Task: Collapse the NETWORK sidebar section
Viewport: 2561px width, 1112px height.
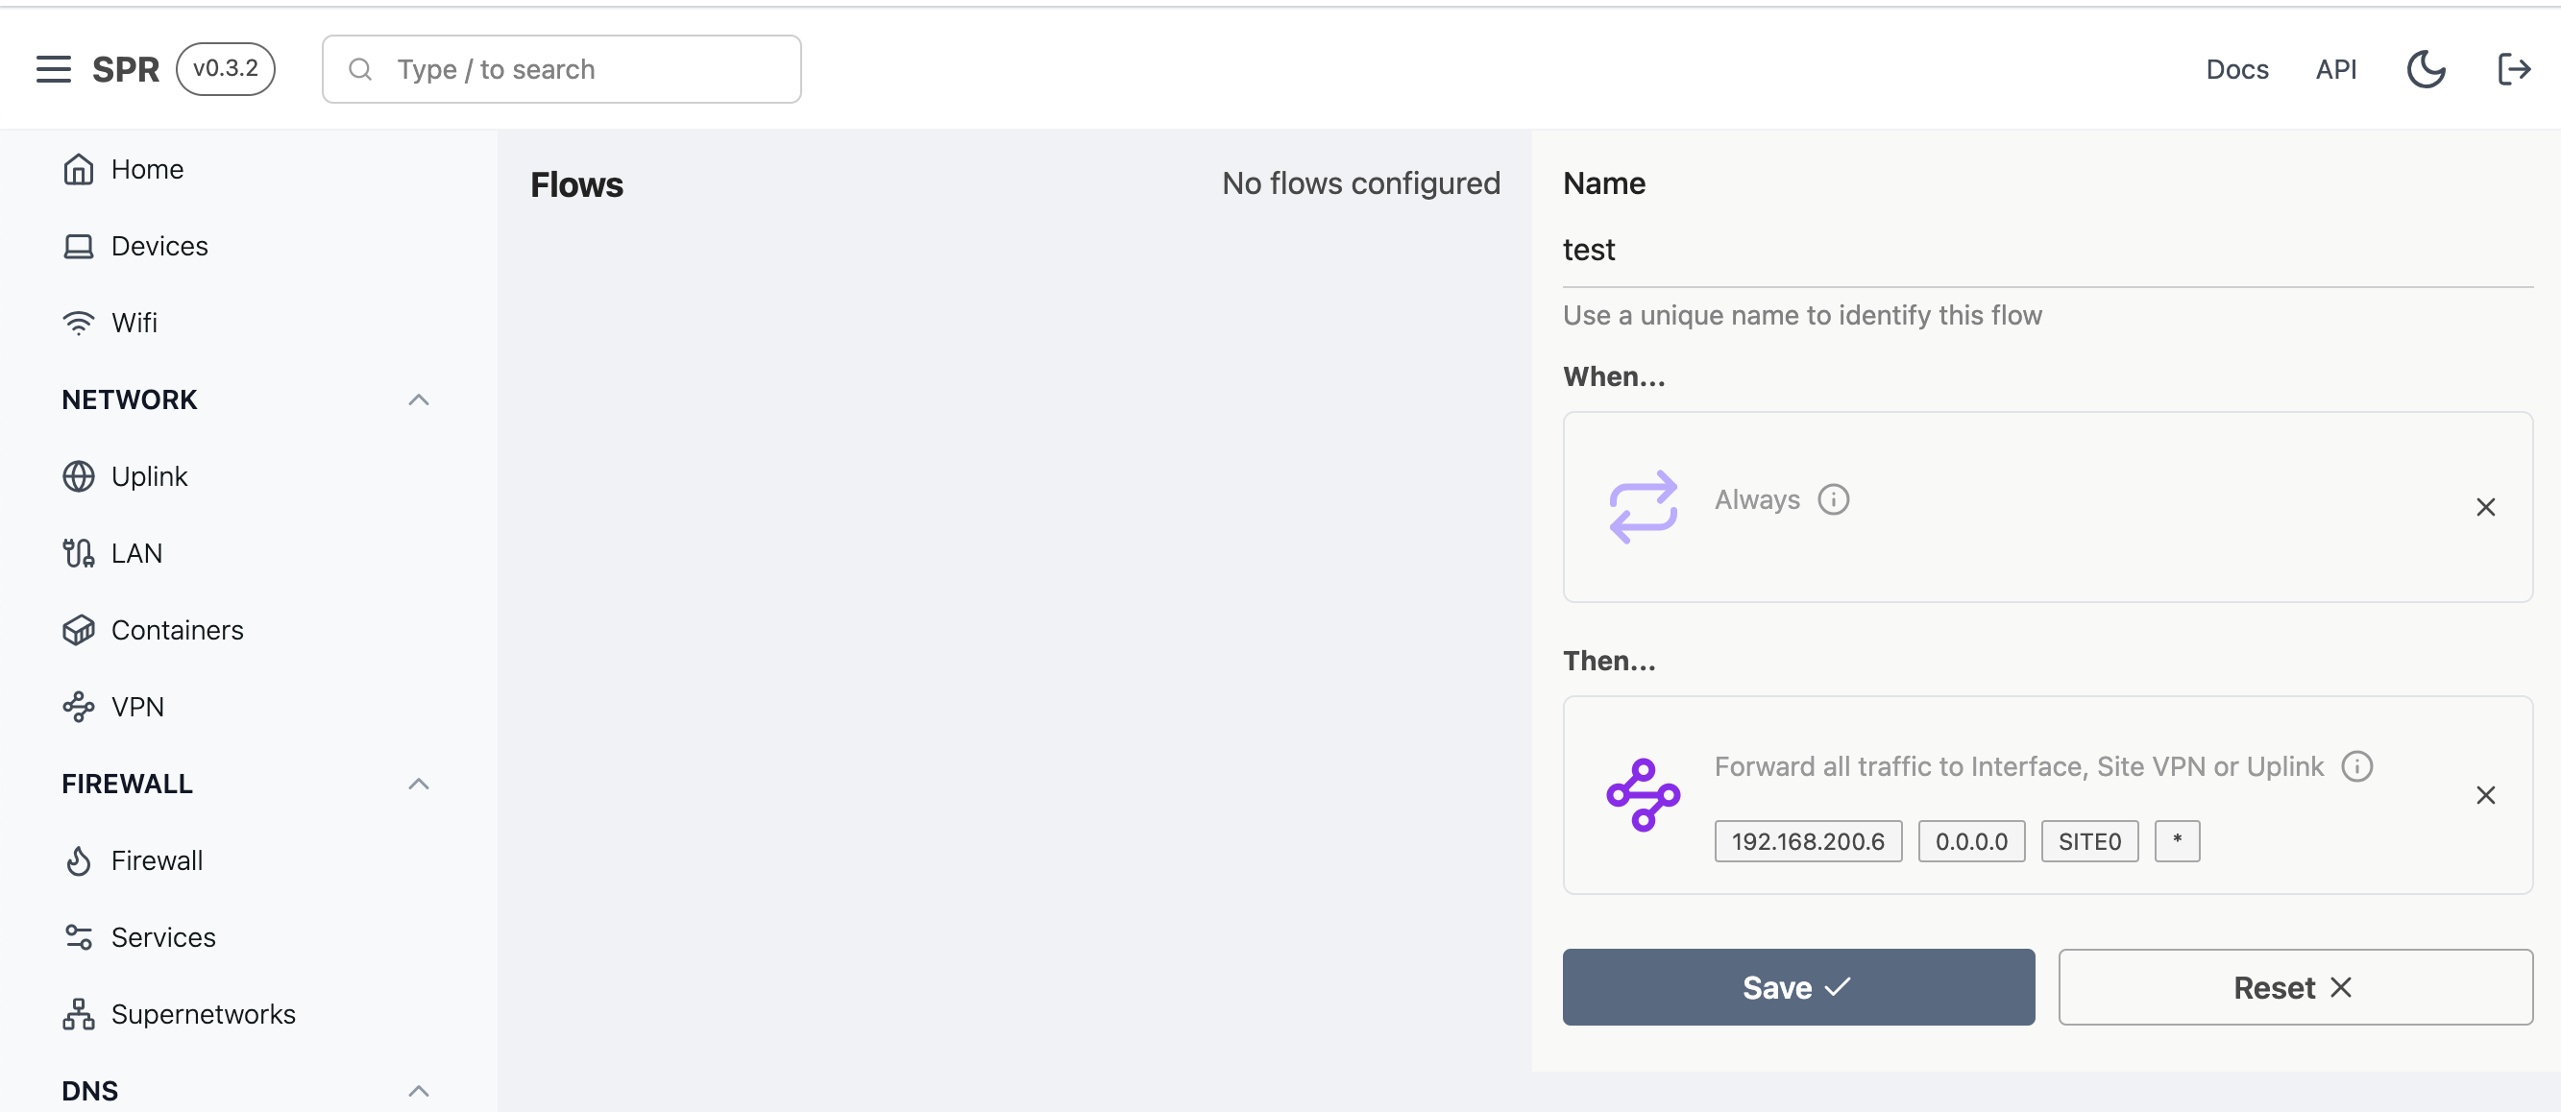Action: pyautogui.click(x=419, y=400)
